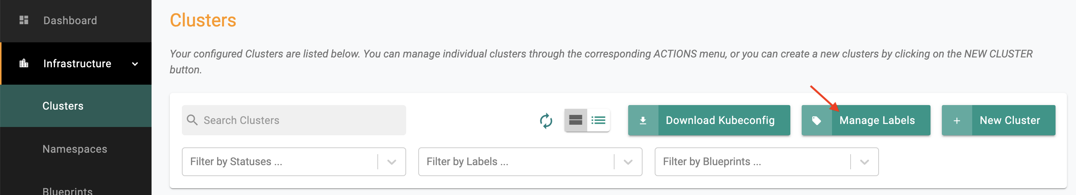Open Namespaces in the sidebar
The height and width of the screenshot is (195, 1076).
pos(75,149)
